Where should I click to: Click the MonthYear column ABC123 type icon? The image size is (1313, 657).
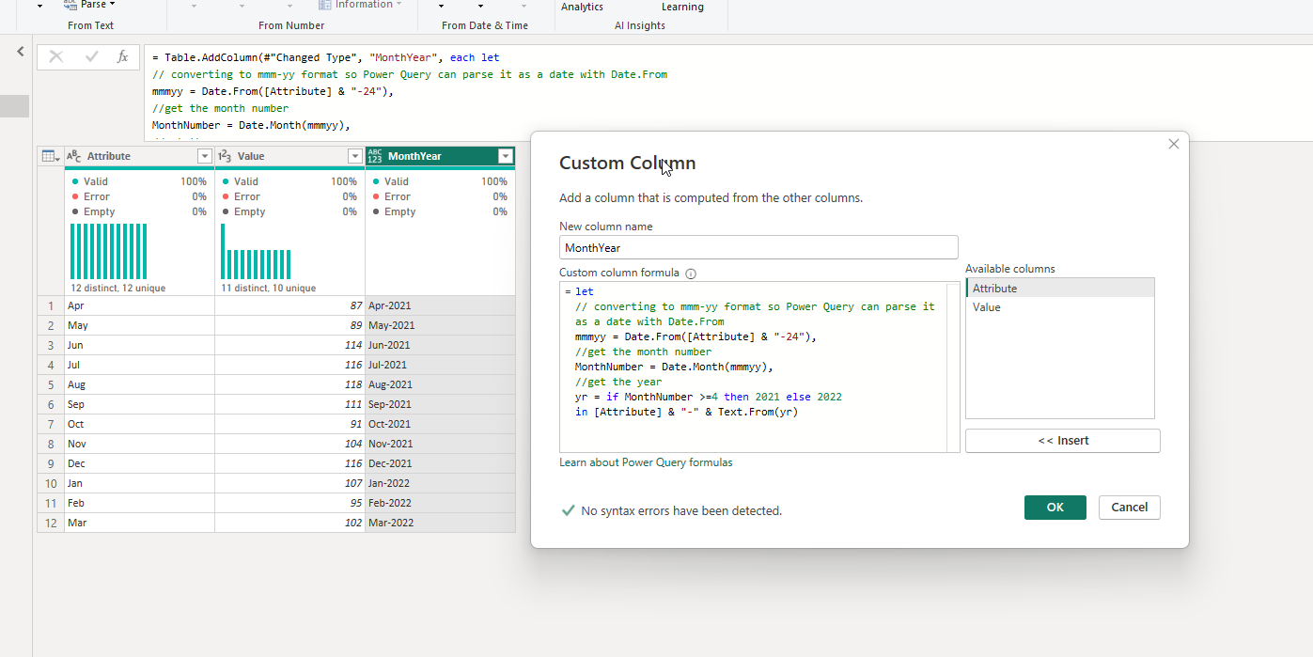coord(375,156)
